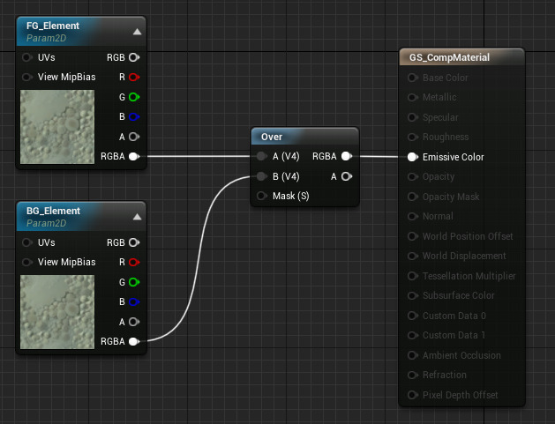The width and height of the screenshot is (555, 424).
Task: Click the blue B output pin on BG_Element
Action: pyautogui.click(x=133, y=301)
